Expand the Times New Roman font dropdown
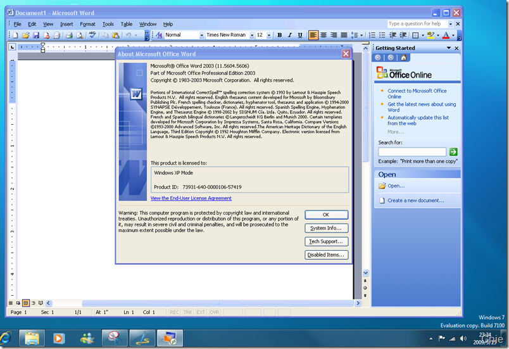Screen dimensions: 509x349 252,35
